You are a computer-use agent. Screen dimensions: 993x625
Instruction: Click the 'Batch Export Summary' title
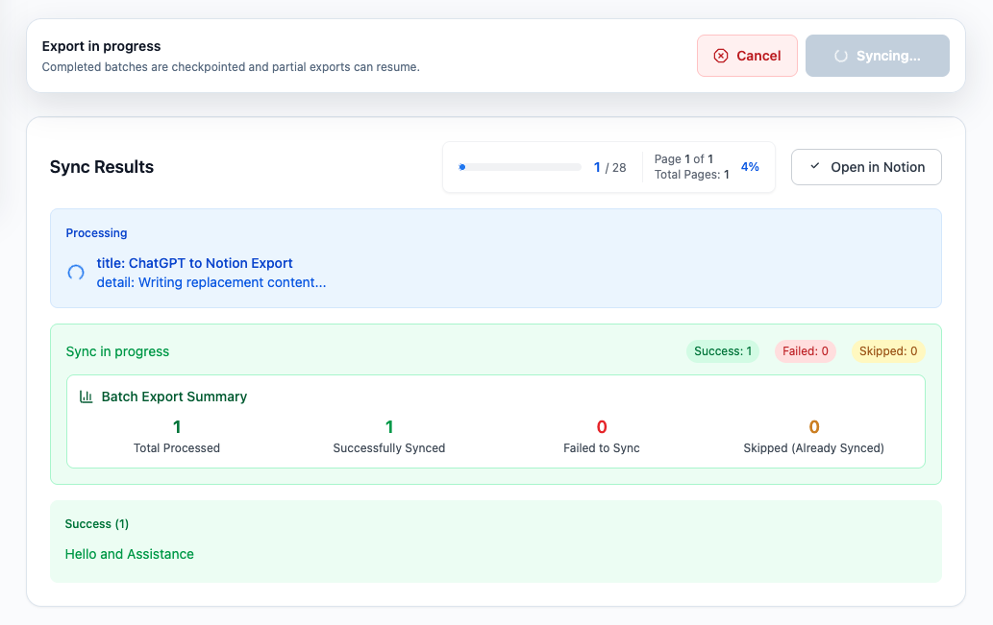click(x=174, y=397)
